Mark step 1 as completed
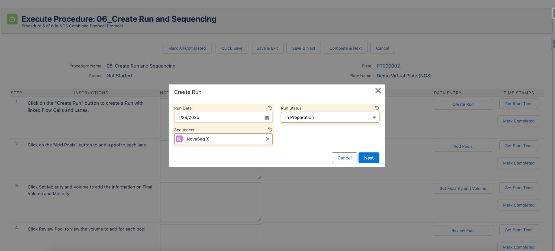 click(x=519, y=121)
